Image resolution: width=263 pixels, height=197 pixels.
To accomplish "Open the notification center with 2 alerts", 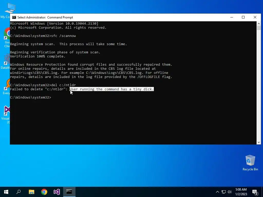I will pos(255,192).
